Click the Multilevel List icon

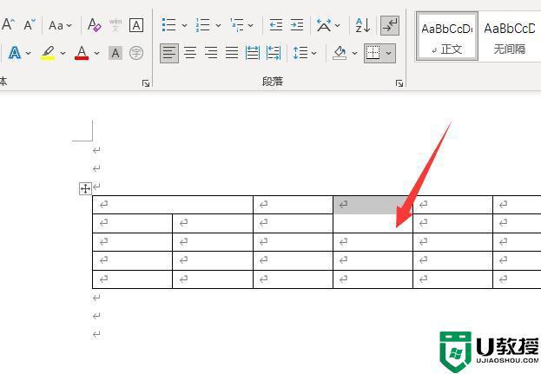pyautogui.click(x=237, y=25)
